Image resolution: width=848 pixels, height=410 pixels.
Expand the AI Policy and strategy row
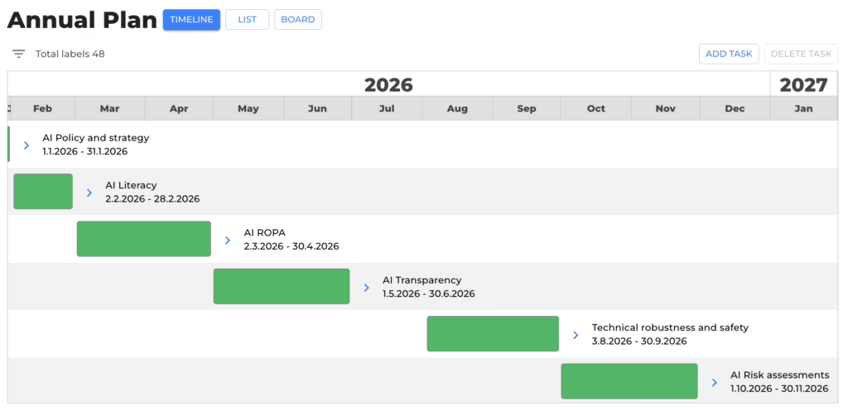[26, 145]
